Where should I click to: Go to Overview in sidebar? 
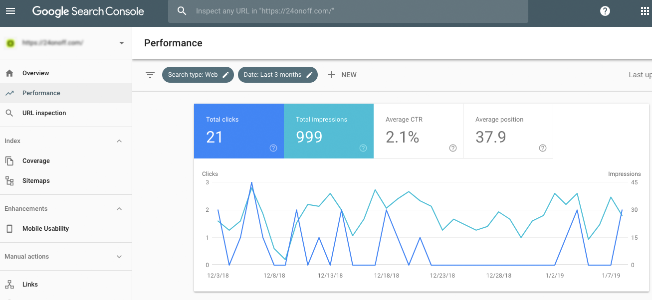point(66,73)
